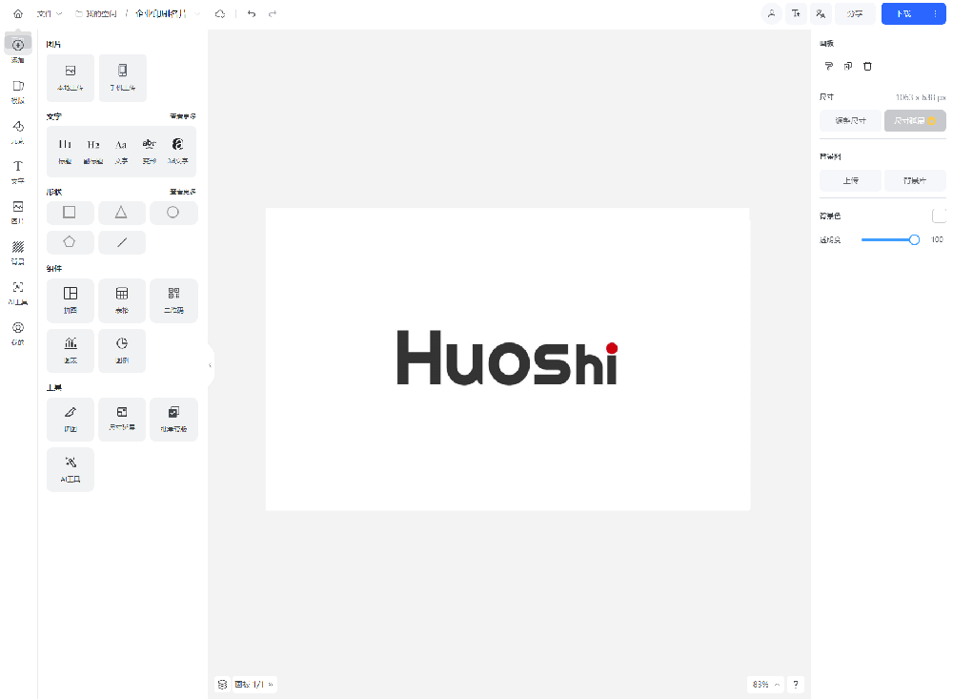The height and width of the screenshot is (699, 953).
Task: Click the 分享 share button
Action: (x=855, y=13)
